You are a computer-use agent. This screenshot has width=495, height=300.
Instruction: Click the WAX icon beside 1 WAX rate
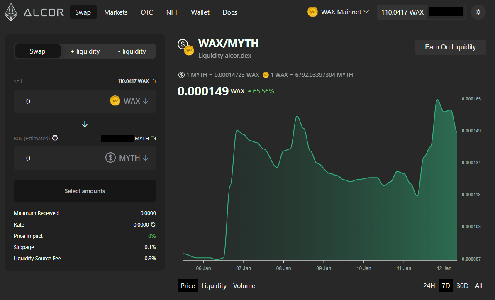266,75
